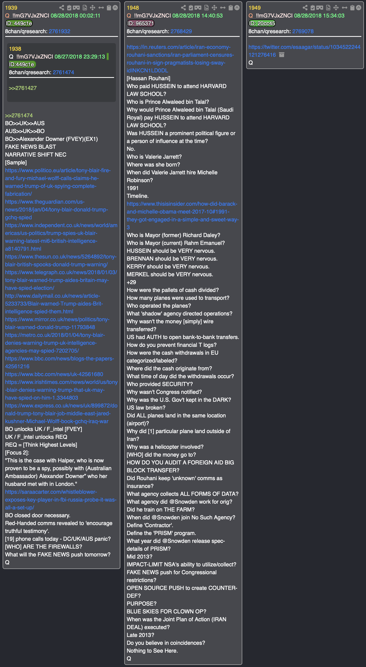Click the horizontal expand arrows on post 1939

point(101,8)
